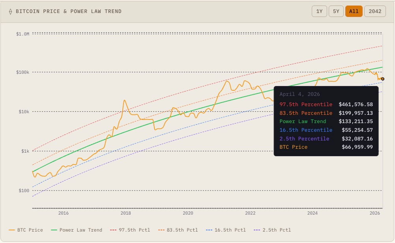Click the 16.5th Percentile value $55,254.57
Viewport: 395px width, 243px height.
(357, 130)
